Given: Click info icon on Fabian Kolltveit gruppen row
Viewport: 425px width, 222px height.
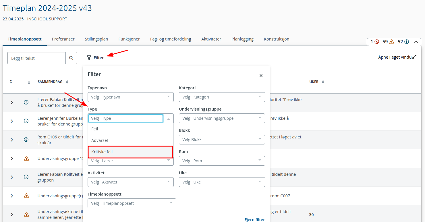Looking at the screenshot, I should point(26,177).
